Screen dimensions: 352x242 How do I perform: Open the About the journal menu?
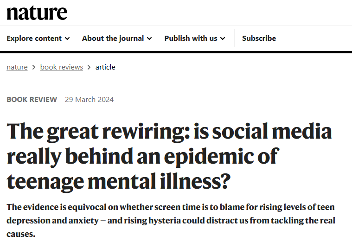(x=113, y=38)
